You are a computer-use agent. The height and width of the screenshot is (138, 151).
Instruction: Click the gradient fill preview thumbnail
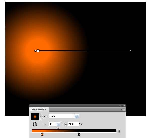35,117
